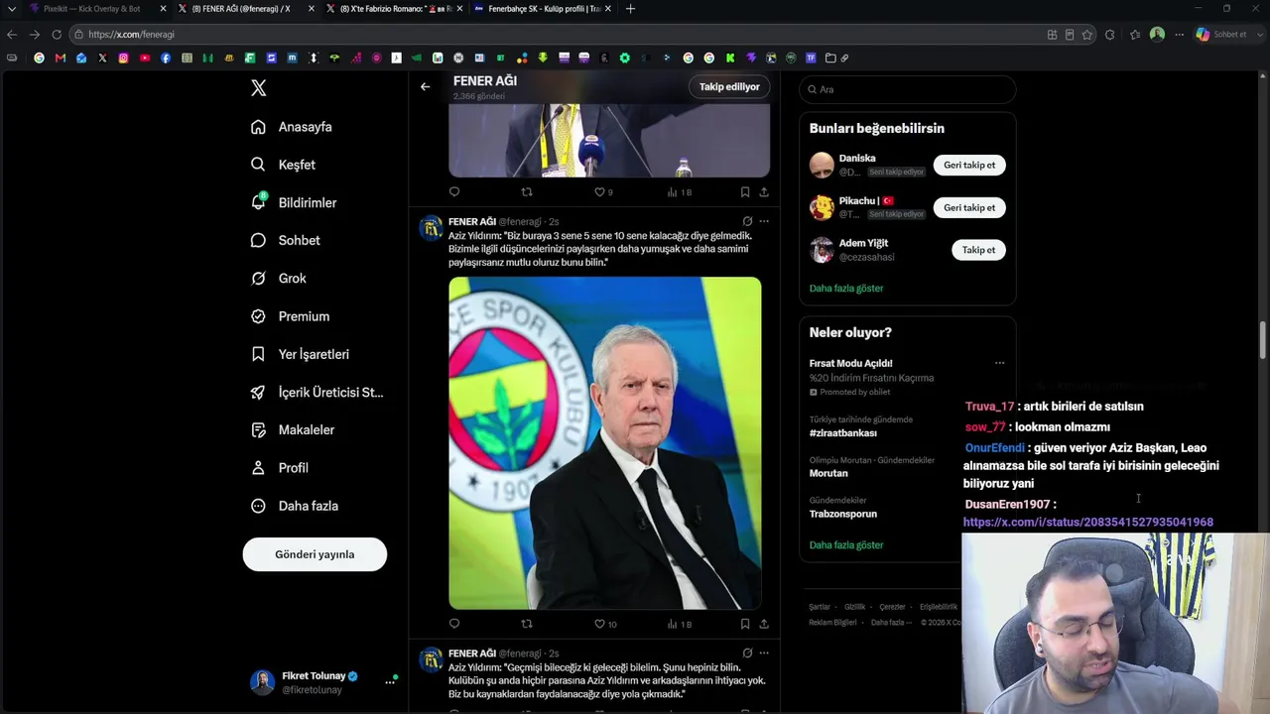
Task: Open the Grok icon in sidebar
Action: coord(258,279)
